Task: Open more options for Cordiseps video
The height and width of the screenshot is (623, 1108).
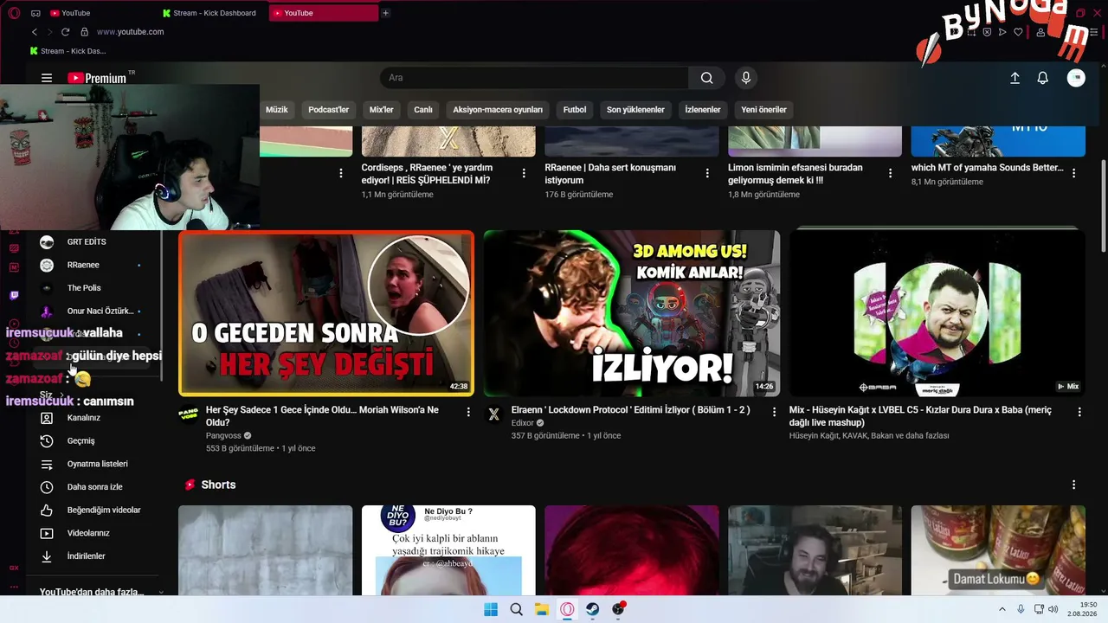Action: pyautogui.click(x=524, y=173)
